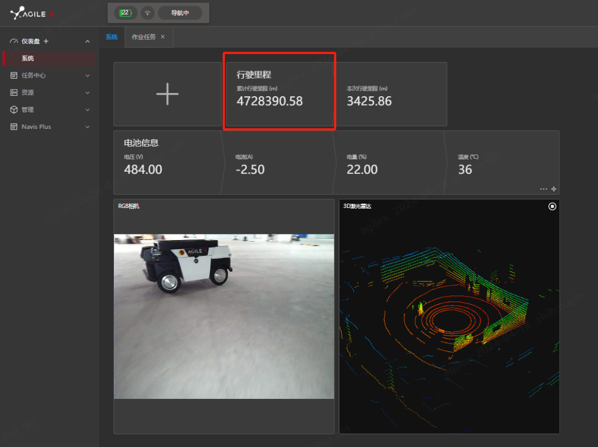Click the large plus add-widget tile
This screenshot has height=447, width=598.
coord(167,94)
